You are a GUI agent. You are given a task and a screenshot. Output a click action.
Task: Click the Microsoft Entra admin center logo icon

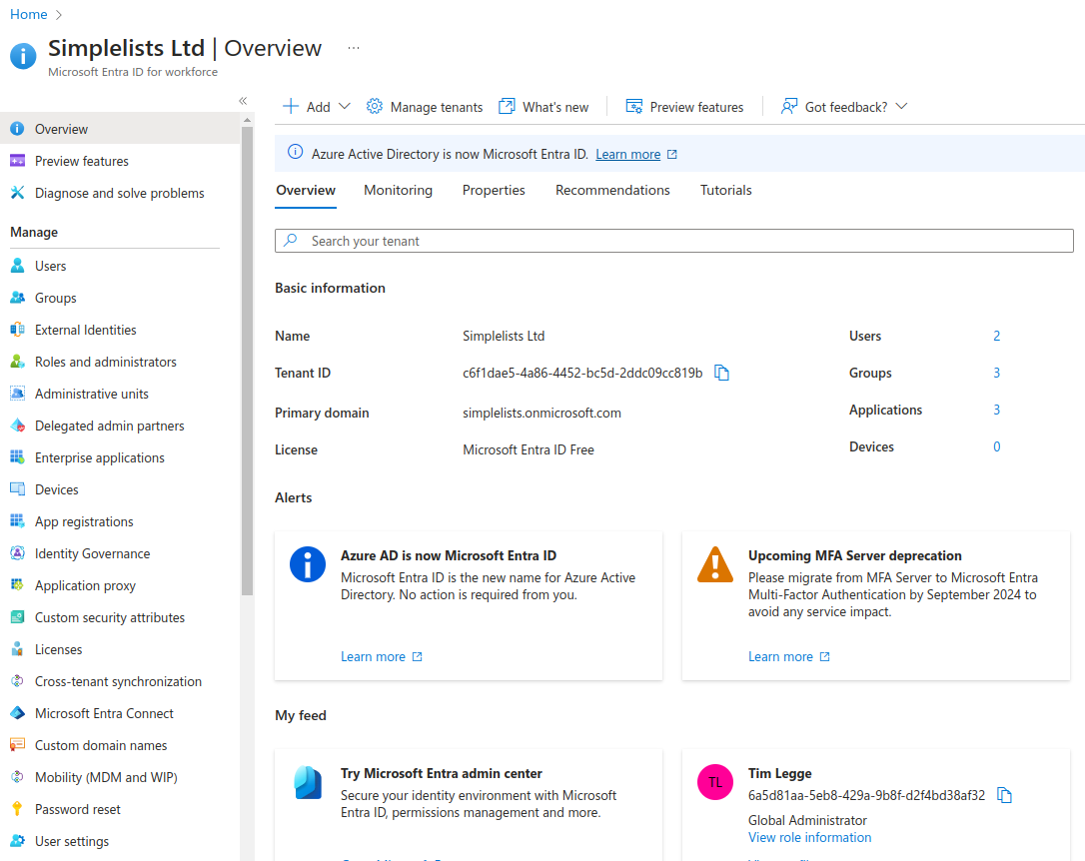click(x=308, y=783)
